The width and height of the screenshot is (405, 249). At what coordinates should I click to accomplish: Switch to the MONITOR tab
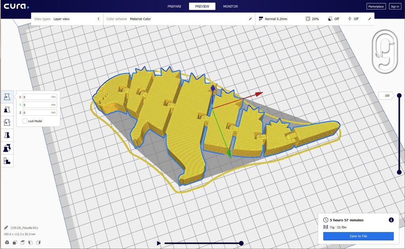[231, 6]
